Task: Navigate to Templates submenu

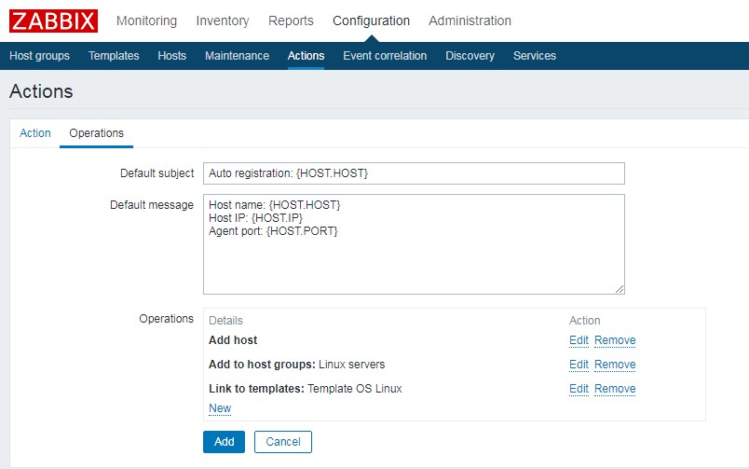Action: click(114, 56)
